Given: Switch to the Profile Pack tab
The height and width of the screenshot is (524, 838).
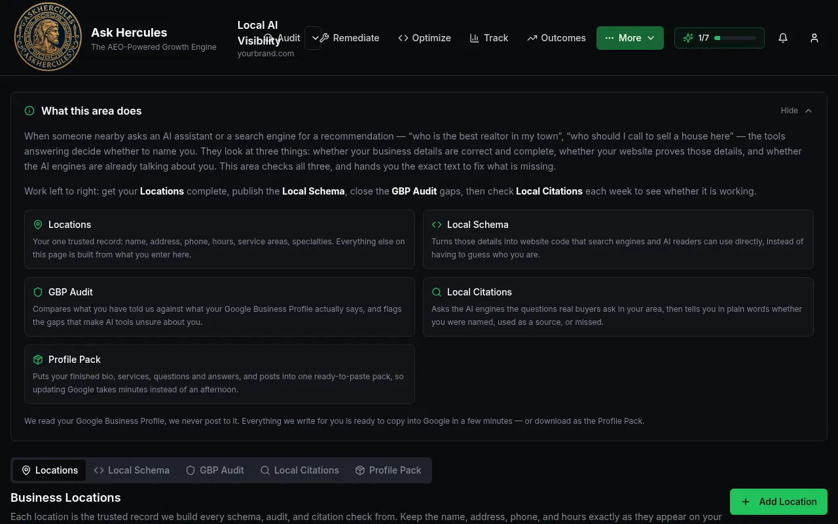Looking at the screenshot, I should point(388,470).
